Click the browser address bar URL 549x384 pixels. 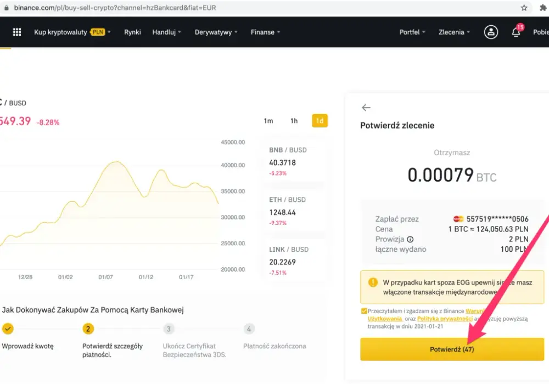point(115,8)
